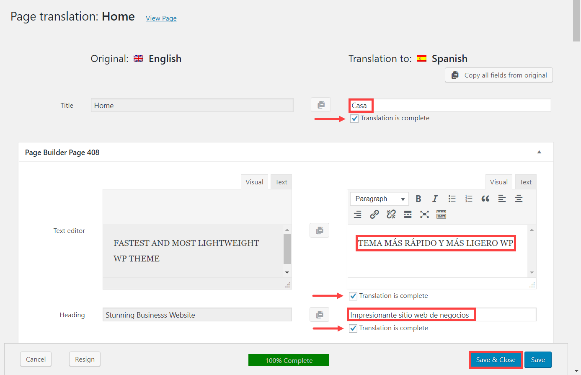
Task: Switch original editor to Visual tab
Action: 254,182
